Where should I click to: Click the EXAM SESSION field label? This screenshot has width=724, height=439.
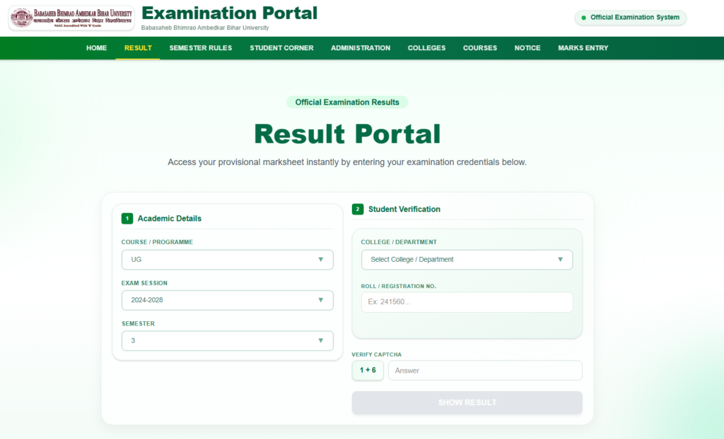[144, 283]
